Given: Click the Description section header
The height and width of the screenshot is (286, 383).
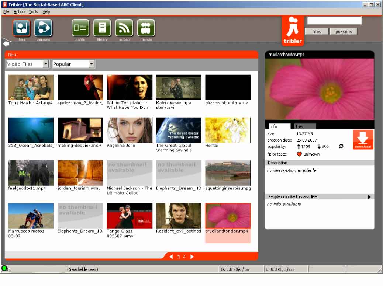Looking at the screenshot, I should (x=320, y=163).
